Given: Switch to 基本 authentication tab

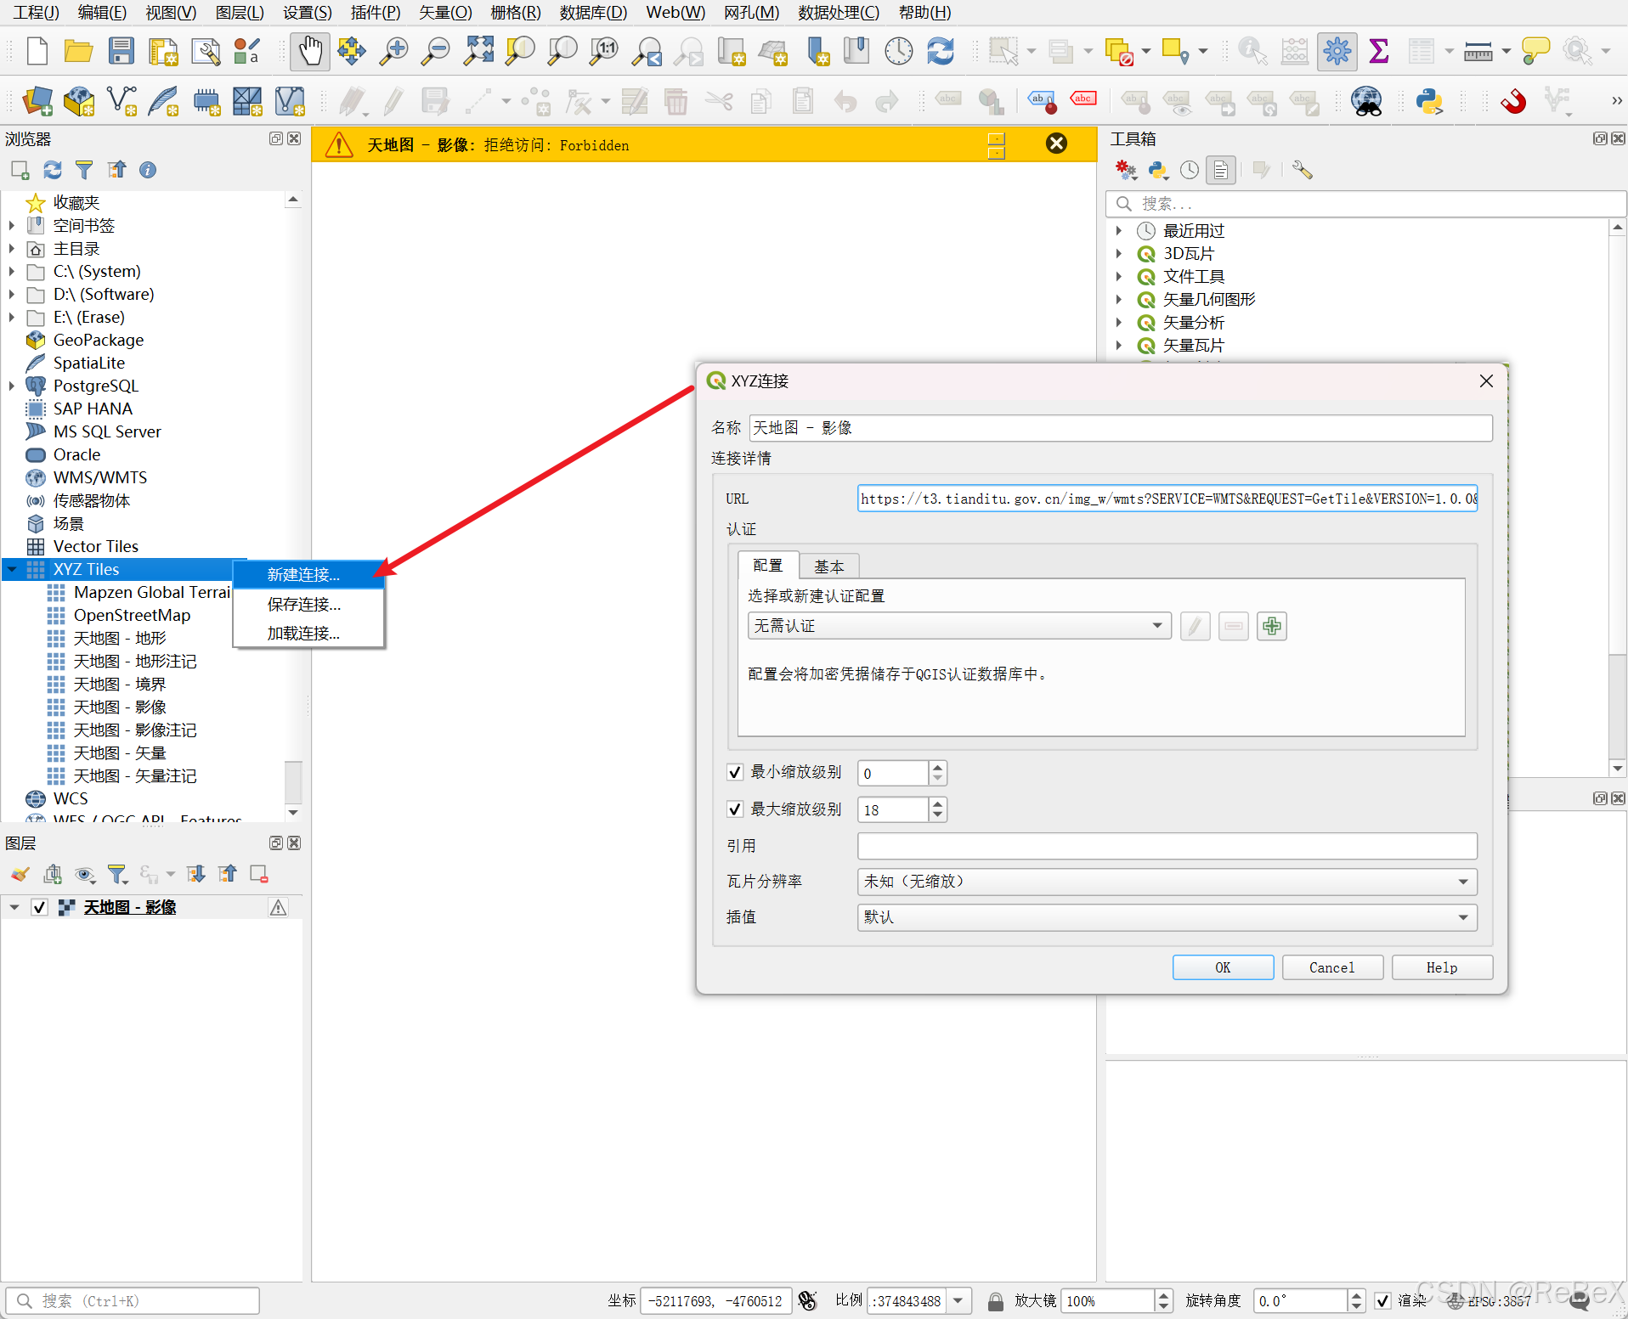Looking at the screenshot, I should tap(828, 566).
